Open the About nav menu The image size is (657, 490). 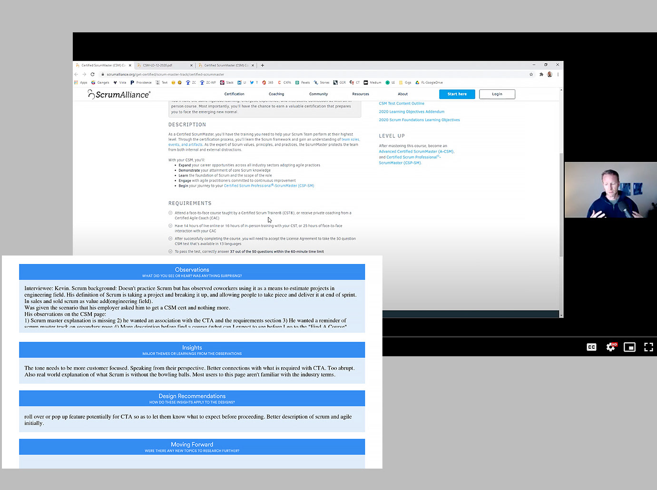pyautogui.click(x=402, y=94)
